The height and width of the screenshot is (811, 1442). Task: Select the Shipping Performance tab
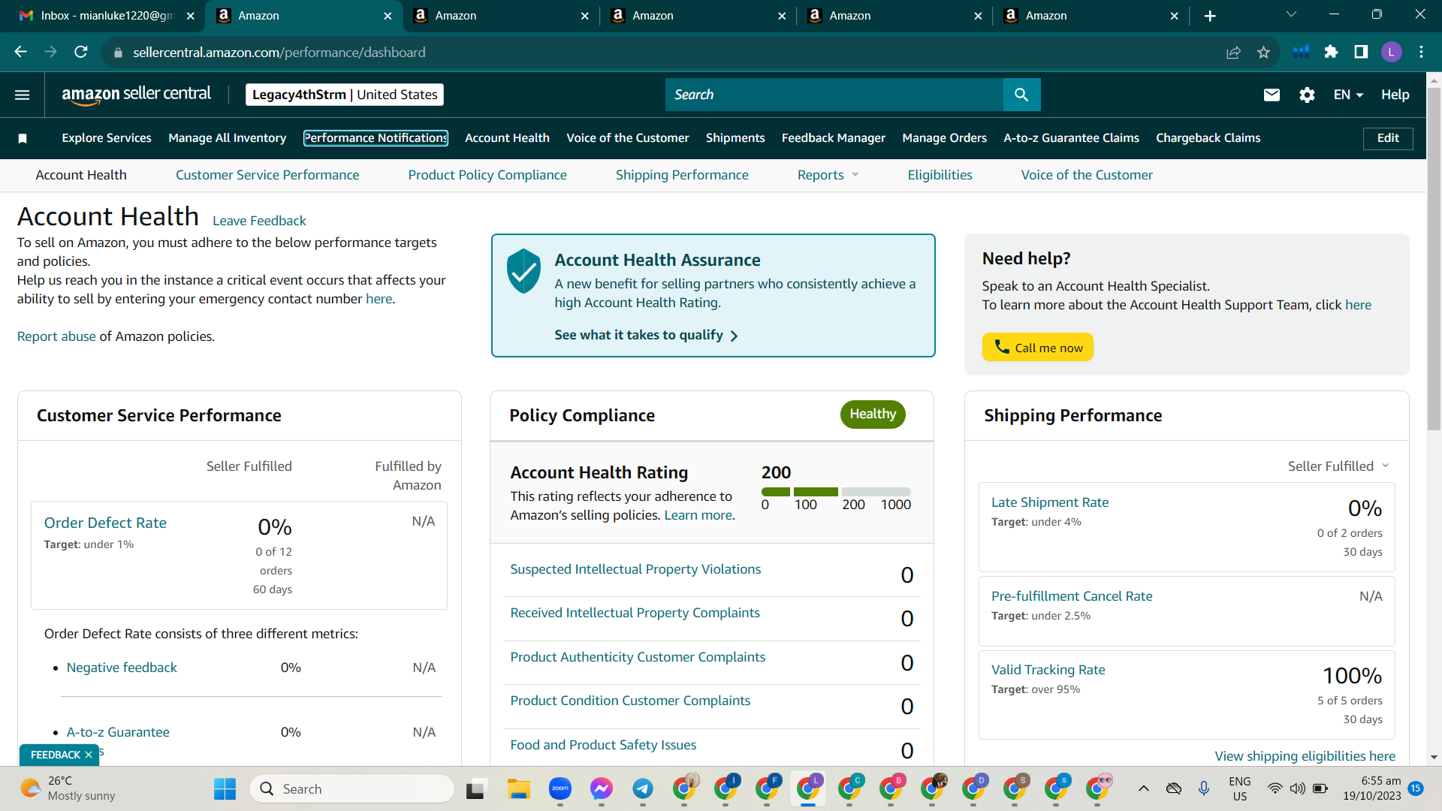pyautogui.click(x=682, y=175)
